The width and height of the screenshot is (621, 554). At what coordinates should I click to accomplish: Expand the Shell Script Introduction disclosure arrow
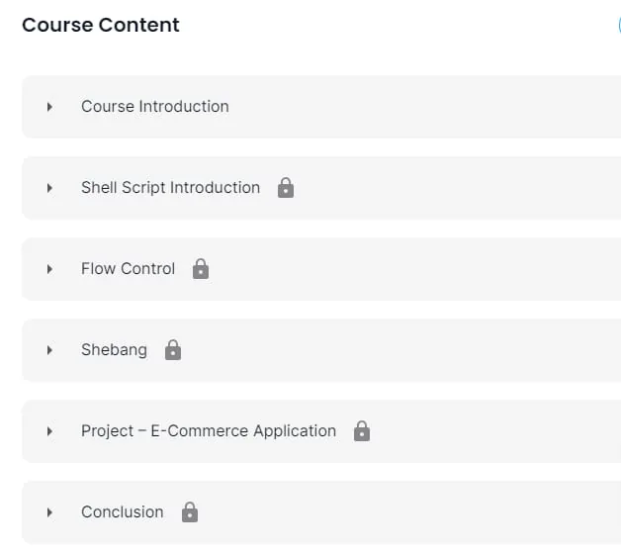pos(49,188)
